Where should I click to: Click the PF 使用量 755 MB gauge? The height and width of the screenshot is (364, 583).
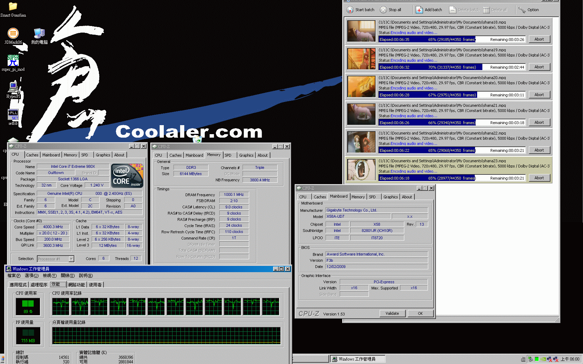[x=28, y=336]
